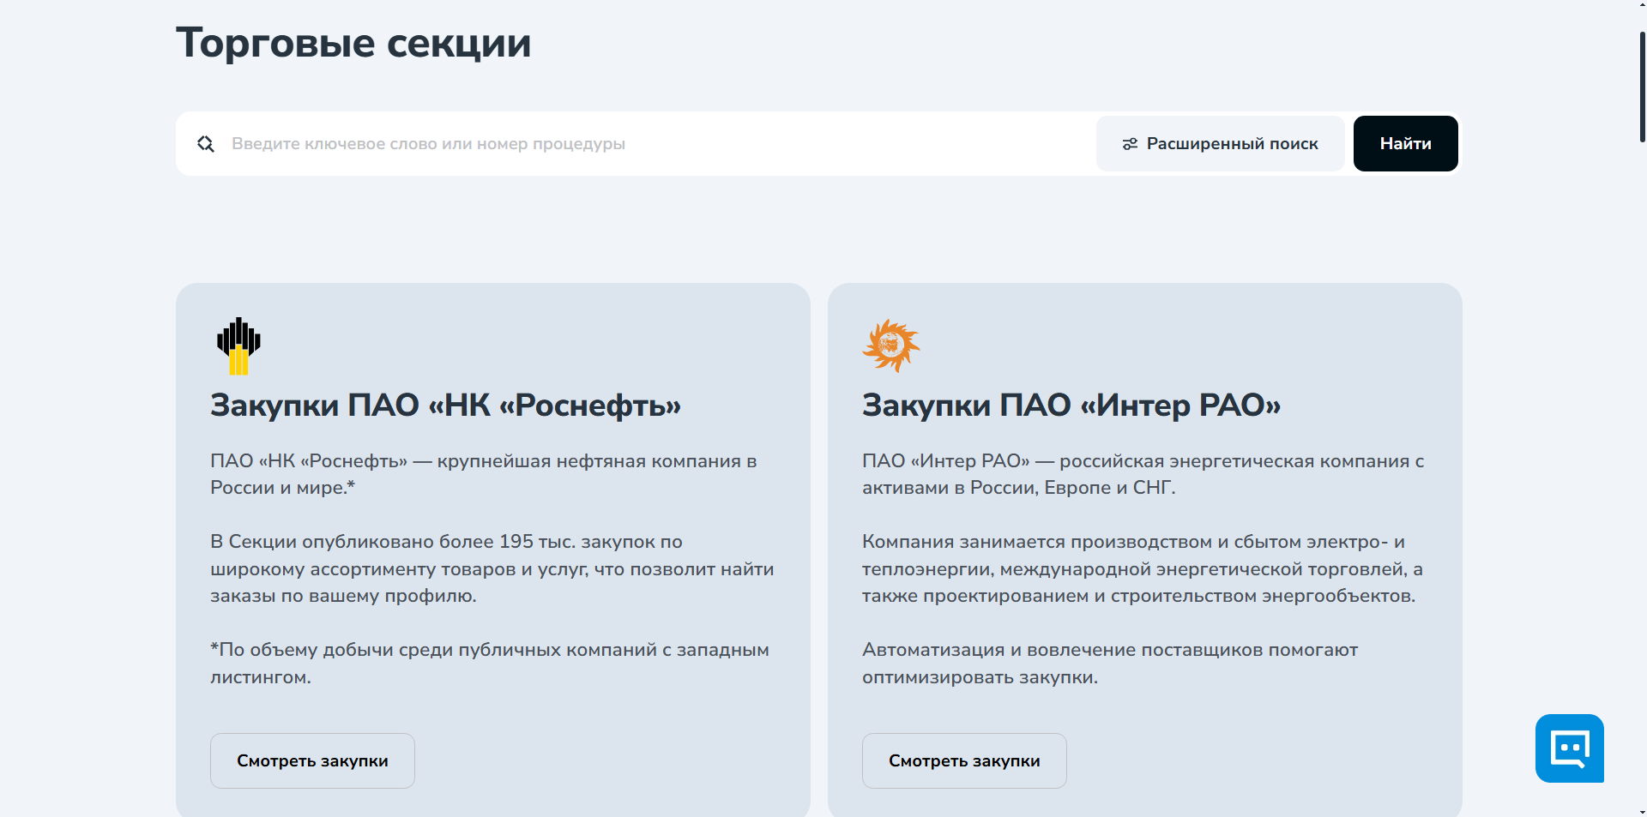Click the page vertical scrollbar thumb

click(x=1642, y=86)
